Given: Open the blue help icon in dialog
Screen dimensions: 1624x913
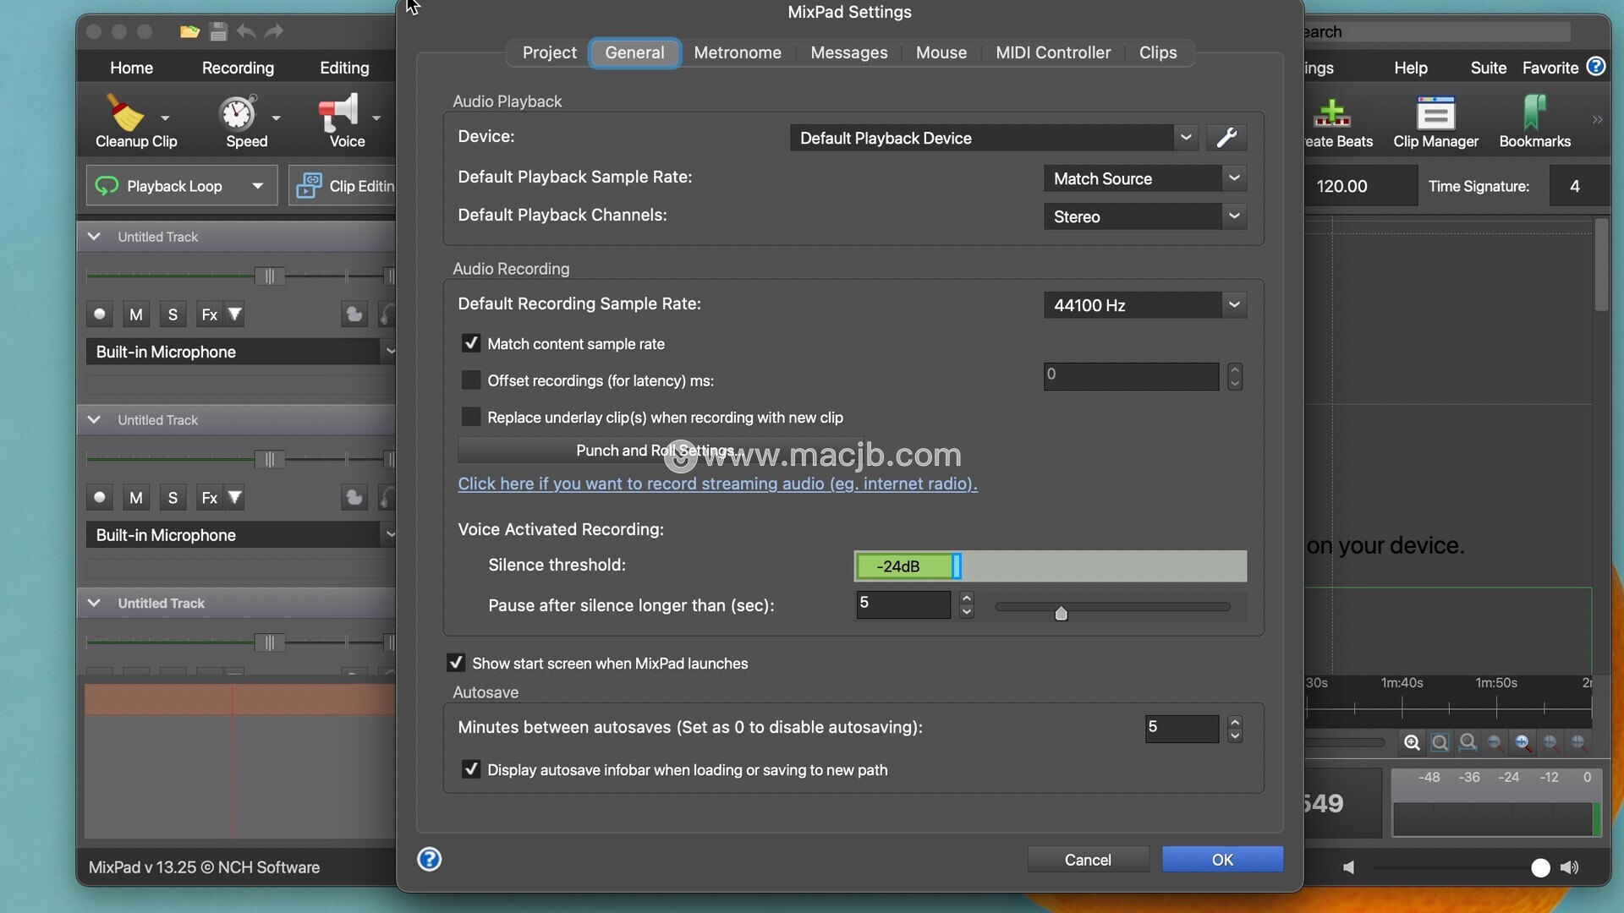Looking at the screenshot, I should pos(429,860).
